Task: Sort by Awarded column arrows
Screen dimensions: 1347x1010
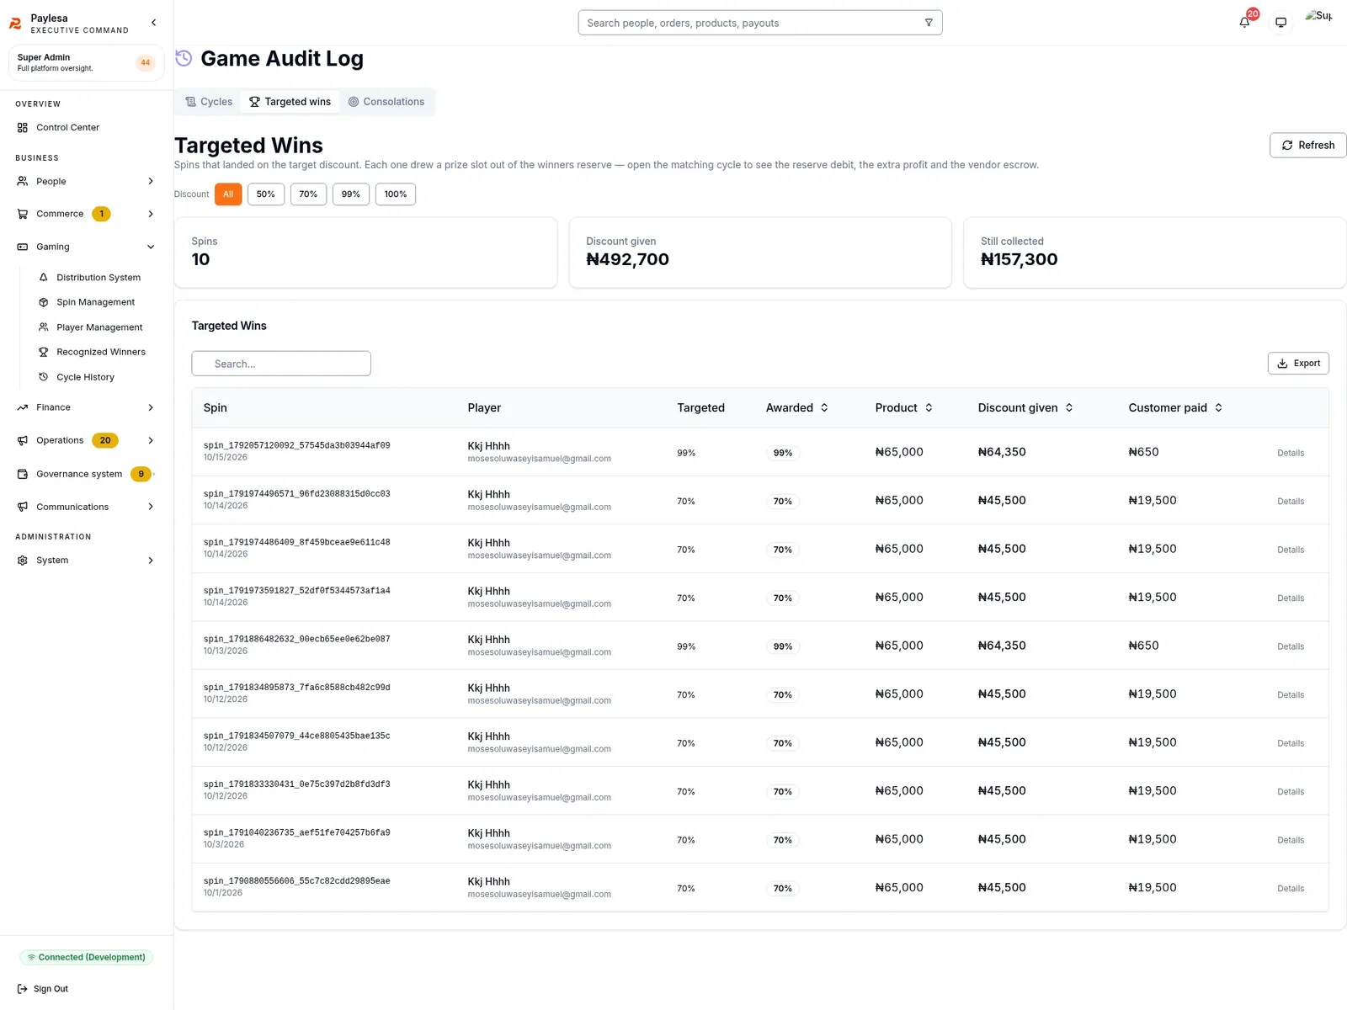Action: [824, 407]
